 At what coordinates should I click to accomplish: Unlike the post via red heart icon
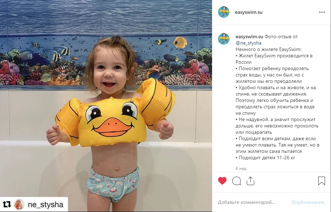(222, 181)
